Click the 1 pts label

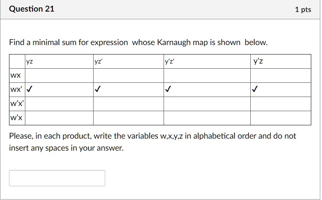coord(303,9)
